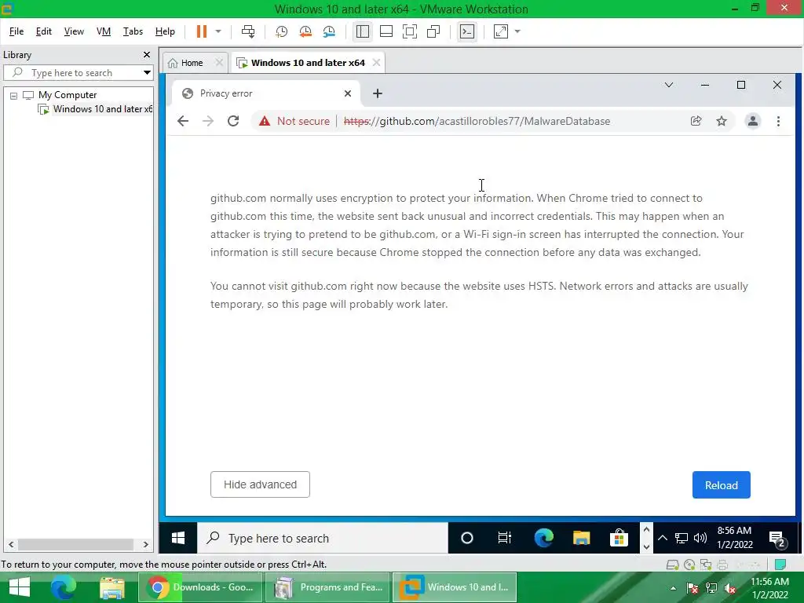Launch Microsoft Edge in guest taskbar
This screenshot has height=603, width=804.
click(543, 538)
